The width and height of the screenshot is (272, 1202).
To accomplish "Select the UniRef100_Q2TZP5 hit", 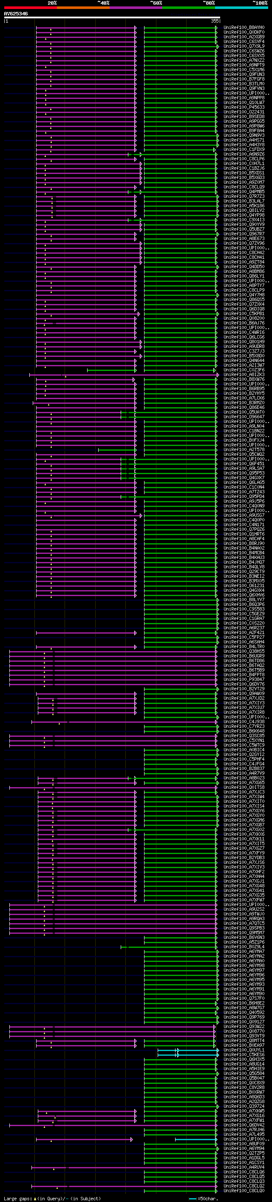I will 244,1153.
